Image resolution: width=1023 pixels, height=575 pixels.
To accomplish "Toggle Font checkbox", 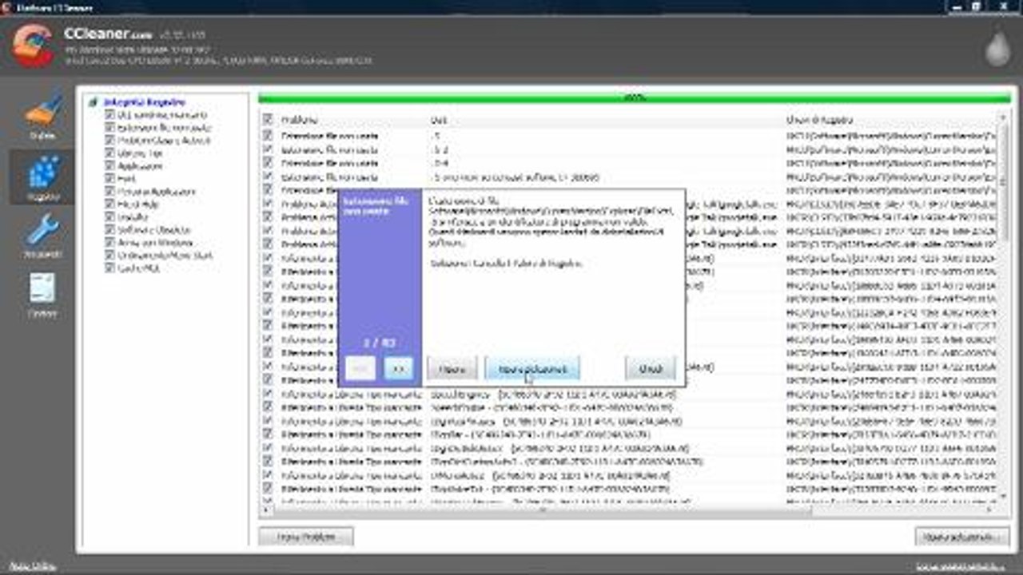I will pos(109,179).
